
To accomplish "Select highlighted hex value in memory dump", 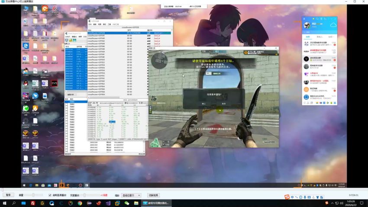I will point(112,122).
